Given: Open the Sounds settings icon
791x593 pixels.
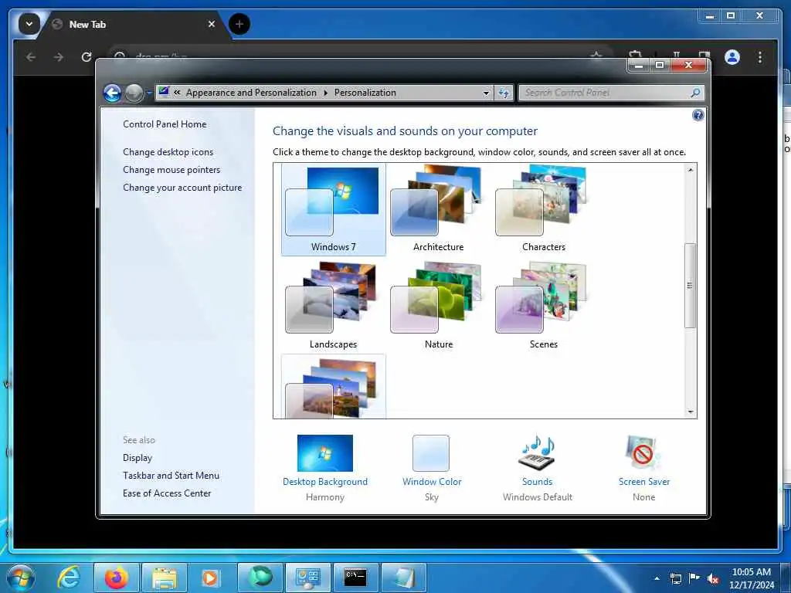Looking at the screenshot, I should [x=538, y=452].
